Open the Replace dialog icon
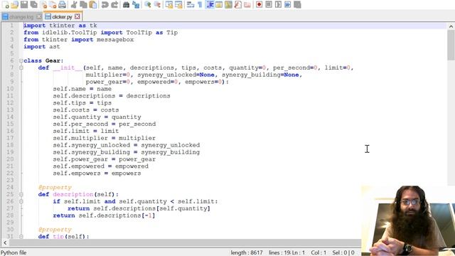 pos(136,4)
